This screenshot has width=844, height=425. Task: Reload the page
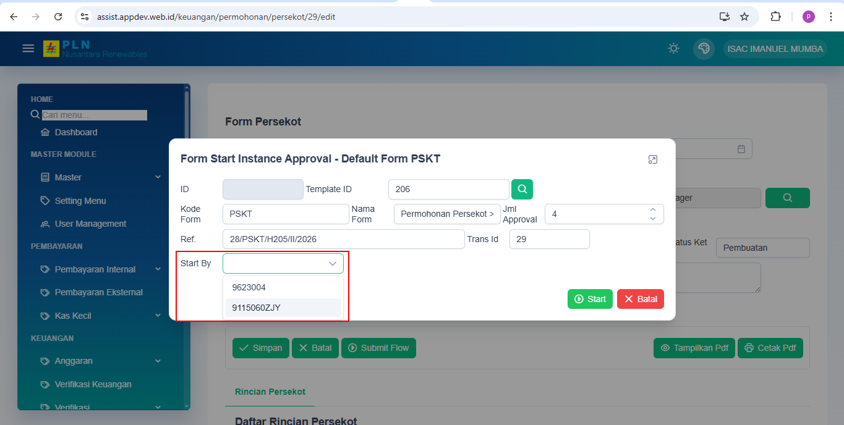[x=58, y=17]
